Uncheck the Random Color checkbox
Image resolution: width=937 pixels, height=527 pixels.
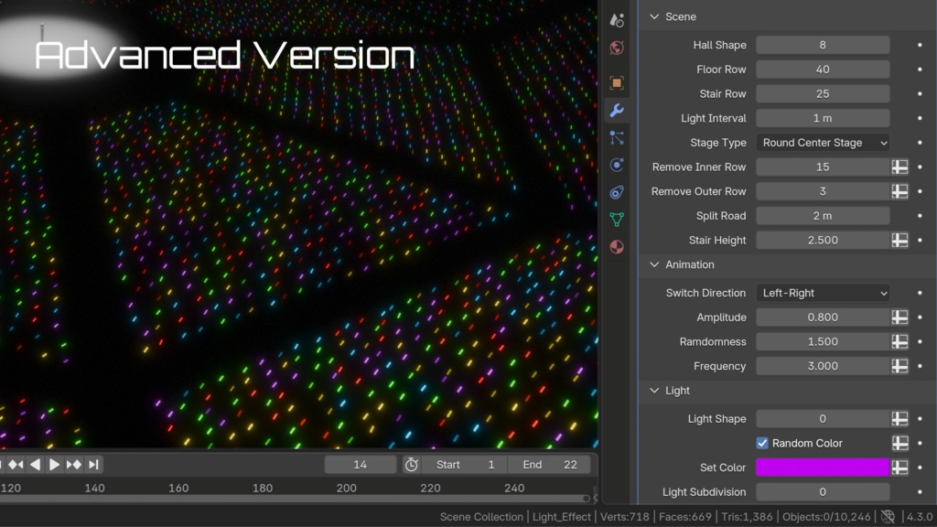tap(762, 443)
